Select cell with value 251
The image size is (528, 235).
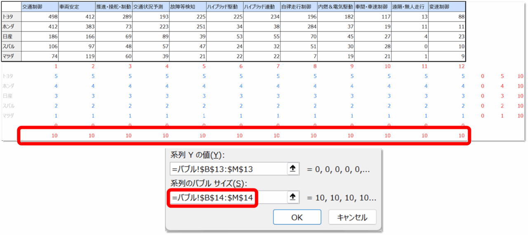(188, 26)
